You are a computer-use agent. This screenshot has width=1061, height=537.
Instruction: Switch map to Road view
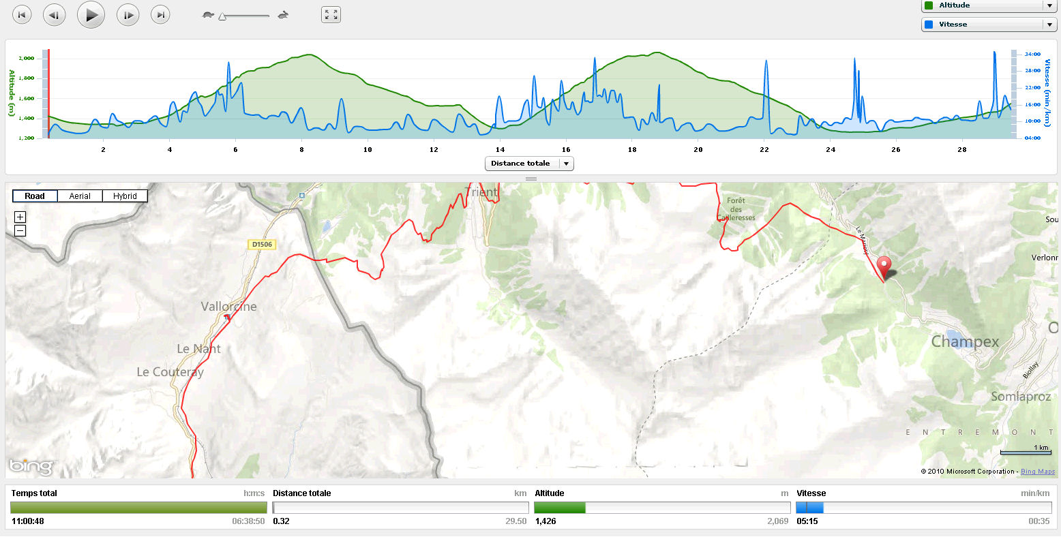pyautogui.click(x=35, y=196)
